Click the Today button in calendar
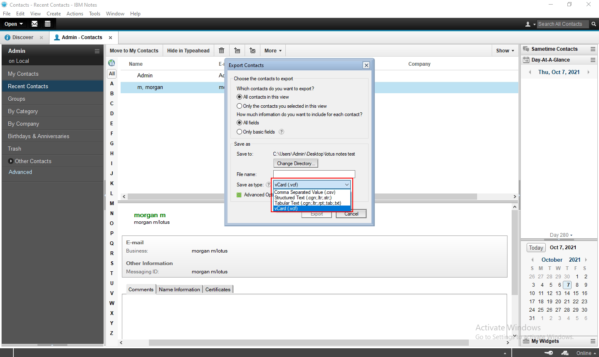Image resolution: width=599 pixels, height=357 pixels. pos(536,248)
